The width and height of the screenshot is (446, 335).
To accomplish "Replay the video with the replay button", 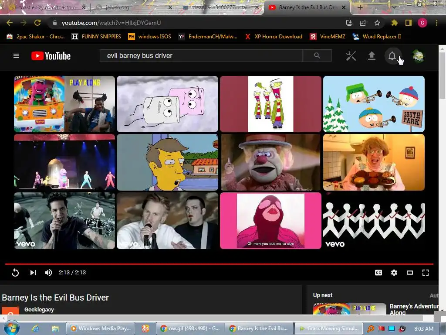I will pyautogui.click(x=15, y=273).
